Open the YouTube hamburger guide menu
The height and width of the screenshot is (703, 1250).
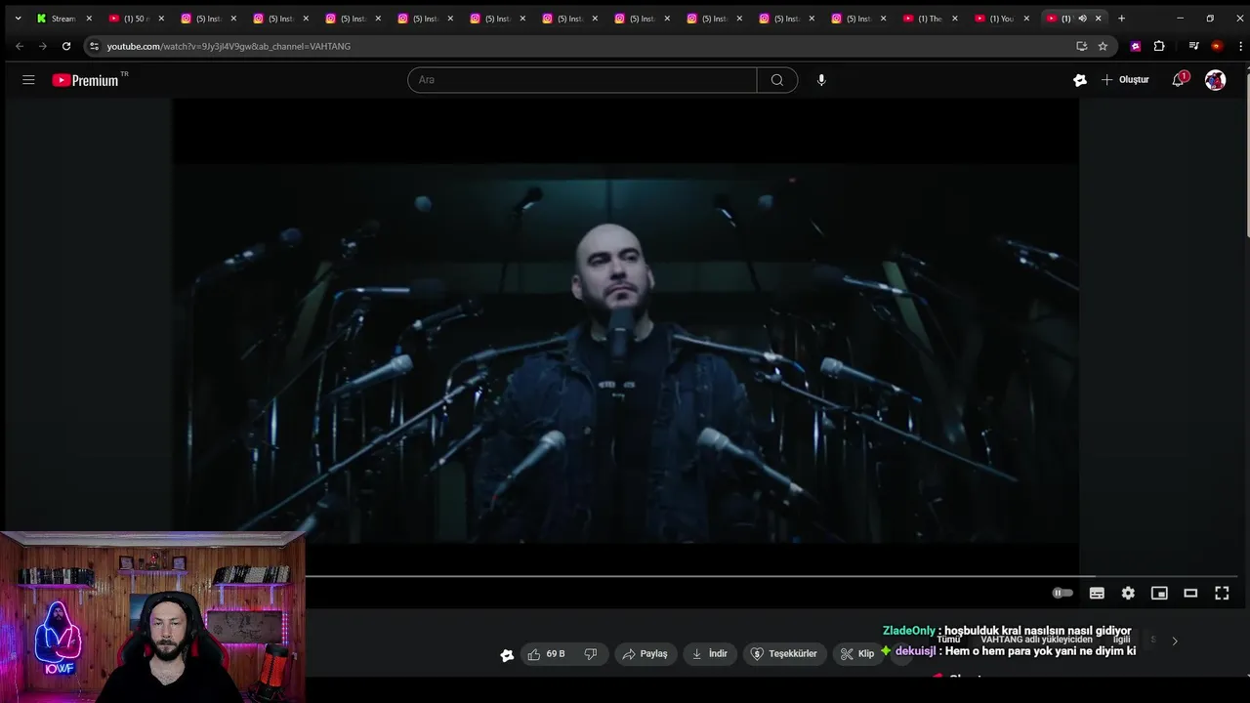28,80
